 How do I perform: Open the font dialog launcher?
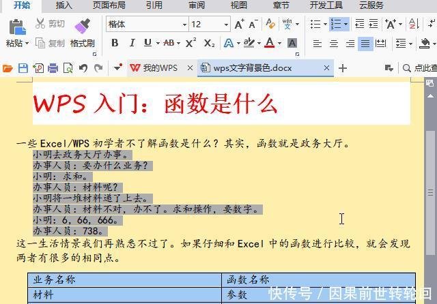(x=298, y=55)
